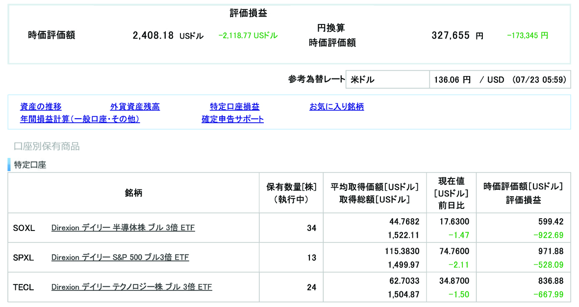
Task: Click SPXL market value 971.88
Action: coord(551,251)
